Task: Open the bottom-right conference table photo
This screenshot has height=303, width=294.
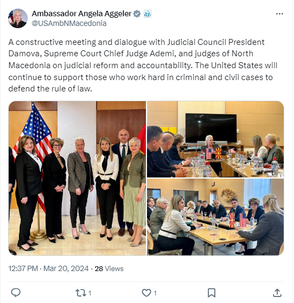Action: pyautogui.click(x=215, y=217)
